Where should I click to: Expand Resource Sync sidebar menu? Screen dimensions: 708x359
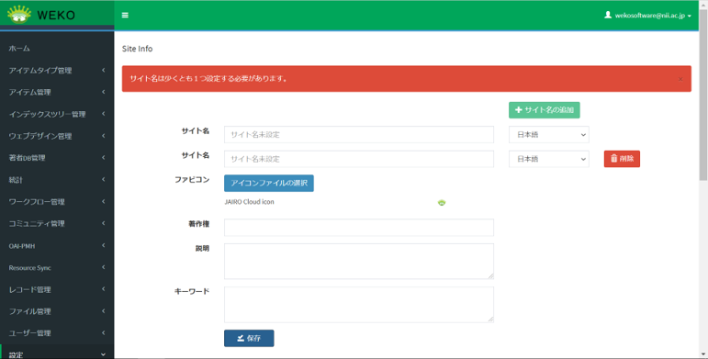(x=57, y=267)
